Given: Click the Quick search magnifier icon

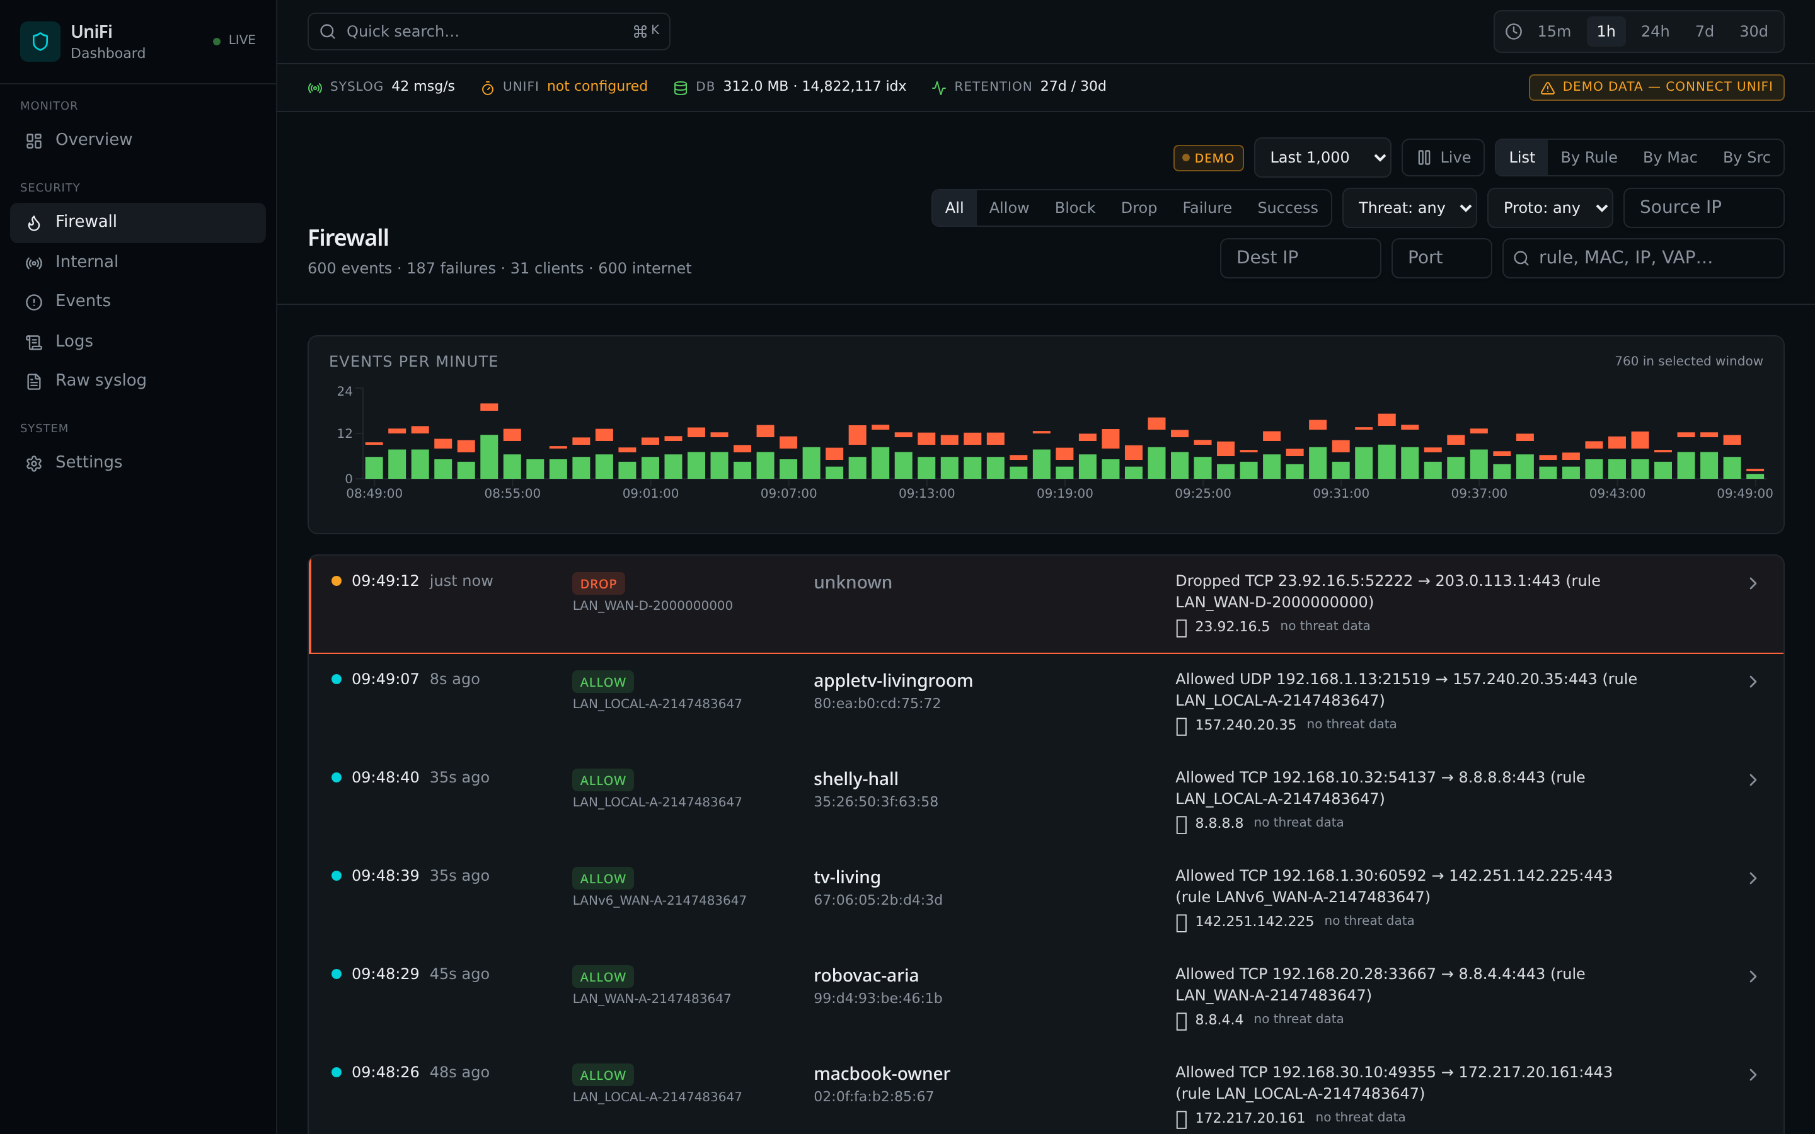Looking at the screenshot, I should (328, 31).
